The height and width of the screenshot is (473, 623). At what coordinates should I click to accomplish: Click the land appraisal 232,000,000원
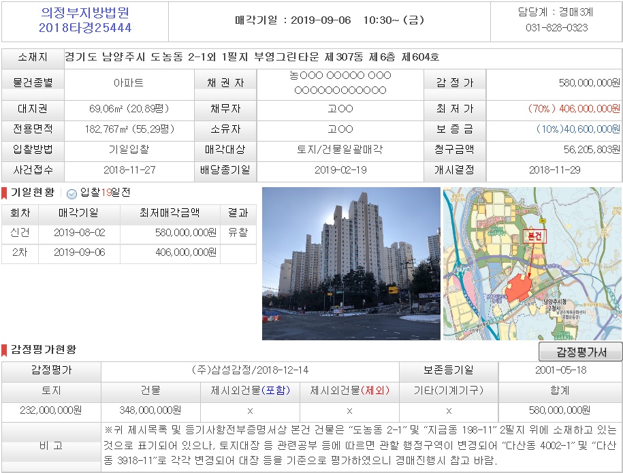[51, 410]
